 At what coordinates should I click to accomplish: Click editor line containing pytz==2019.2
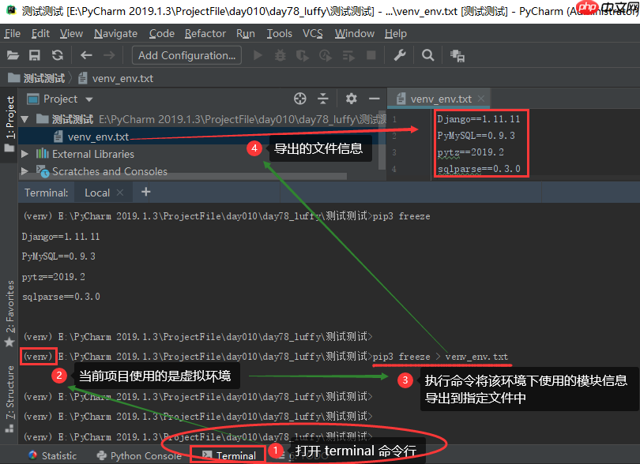[471, 152]
